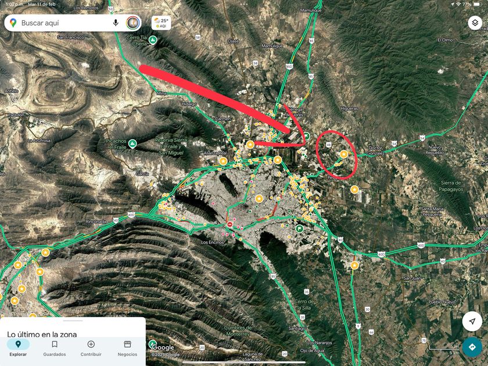The image size is (488, 366).
Task: Open the profile avatar in the search bar
Action: click(x=133, y=23)
